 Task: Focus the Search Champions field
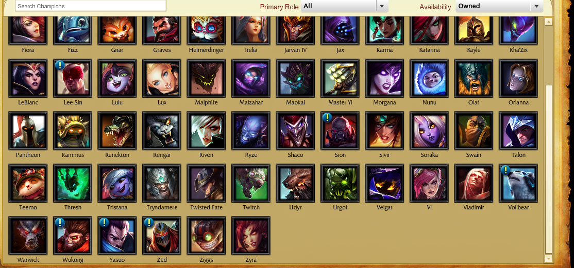tap(91, 6)
